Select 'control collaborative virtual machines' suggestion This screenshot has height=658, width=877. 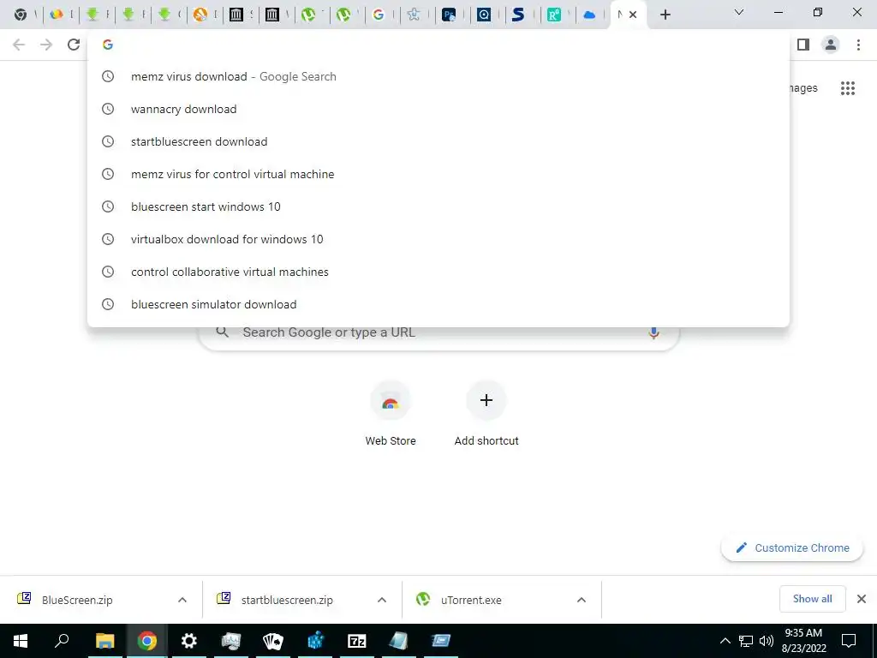tap(438, 272)
